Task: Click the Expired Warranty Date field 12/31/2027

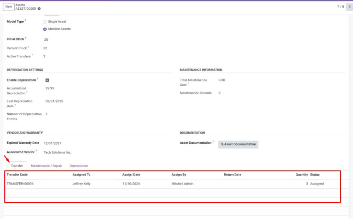Action: click(52, 143)
